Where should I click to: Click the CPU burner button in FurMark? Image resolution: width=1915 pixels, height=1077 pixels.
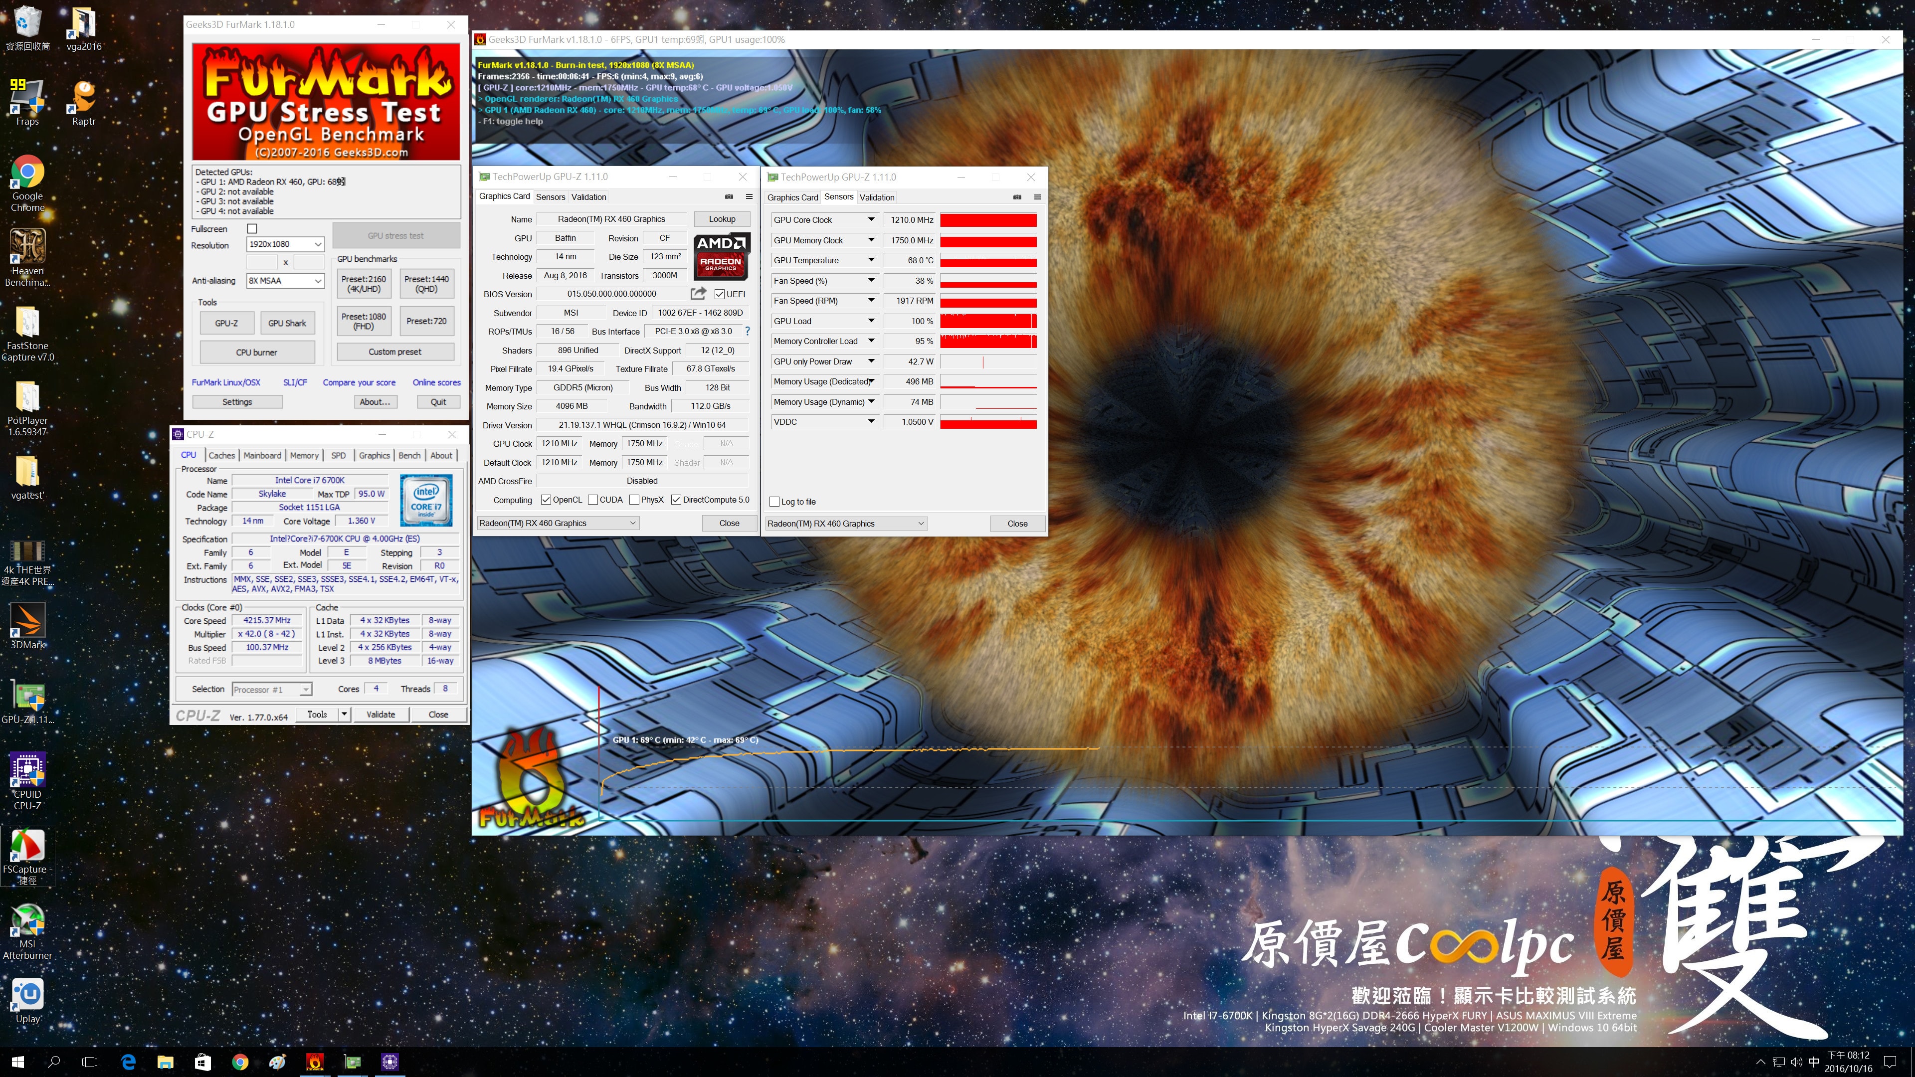pyautogui.click(x=256, y=353)
